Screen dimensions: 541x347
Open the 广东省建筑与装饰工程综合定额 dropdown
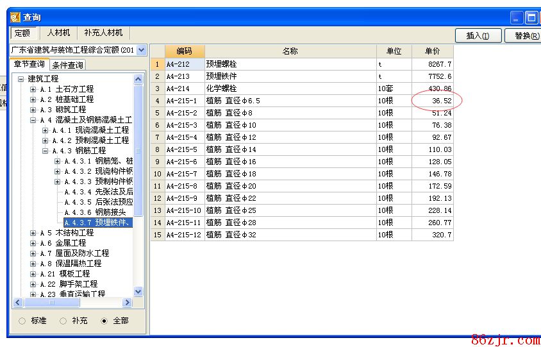click(141, 50)
